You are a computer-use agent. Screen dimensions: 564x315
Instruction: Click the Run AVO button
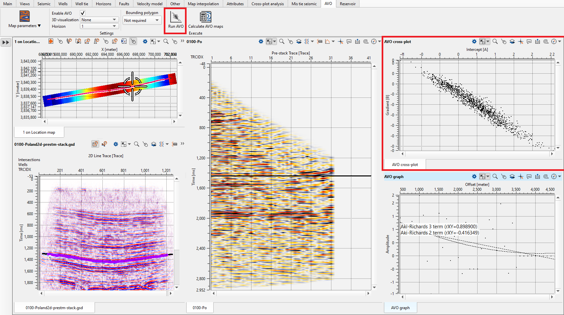pos(175,20)
